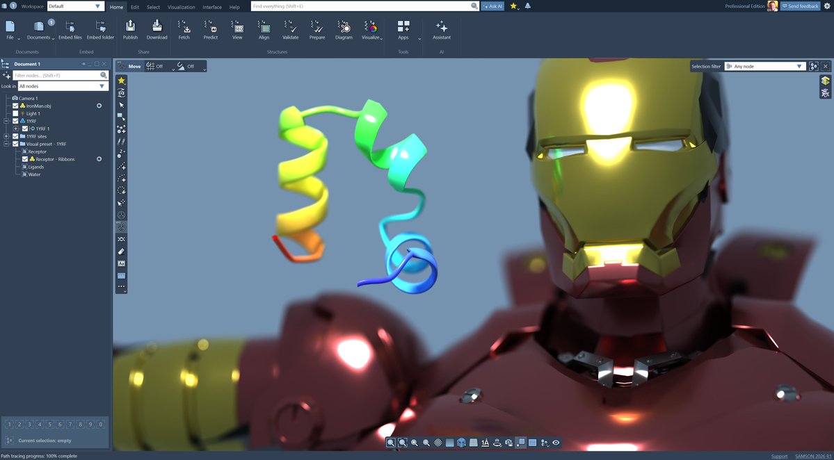The width and height of the screenshot is (834, 460).
Task: Run the Validate structures tool
Action: tap(291, 30)
